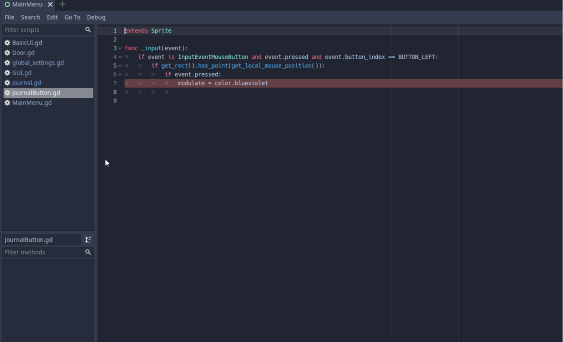Add a new scene tab with plus
Image resolution: width=563 pixels, height=342 pixels.
pos(62,5)
